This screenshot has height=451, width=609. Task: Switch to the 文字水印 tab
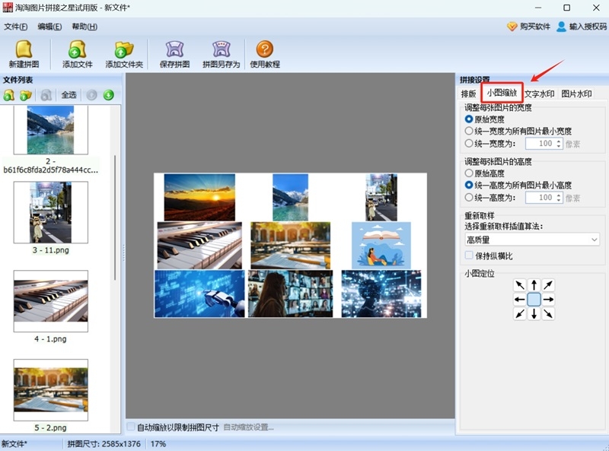point(540,94)
